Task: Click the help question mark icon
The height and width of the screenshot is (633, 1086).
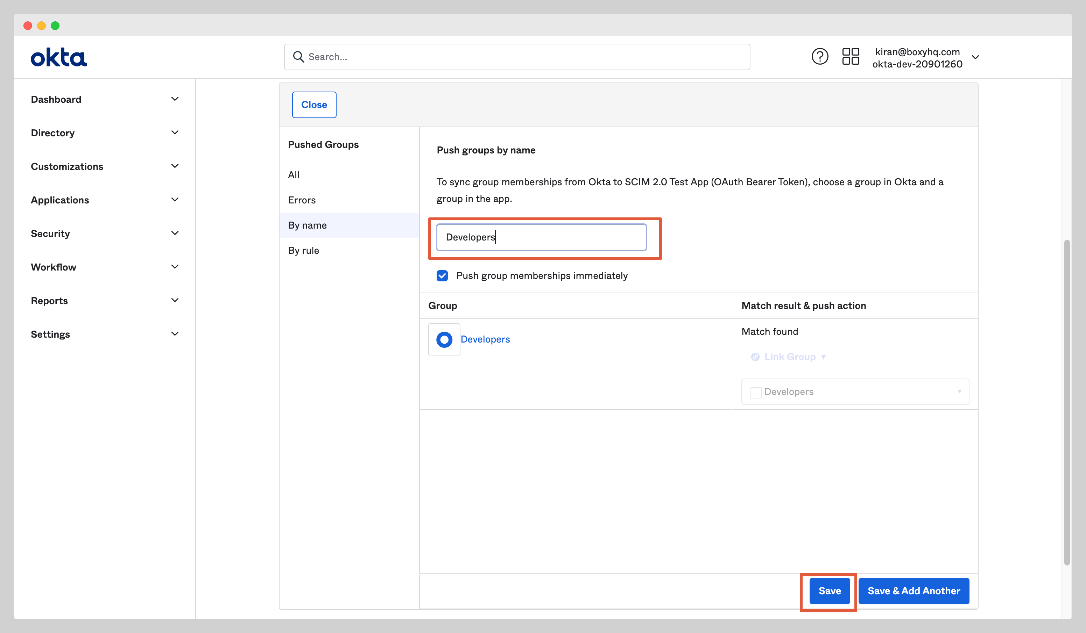Action: click(x=820, y=56)
